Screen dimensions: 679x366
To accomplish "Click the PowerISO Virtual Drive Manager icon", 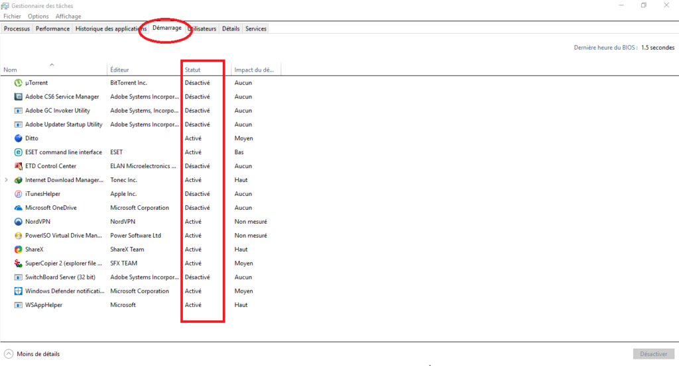I will 18,236.
